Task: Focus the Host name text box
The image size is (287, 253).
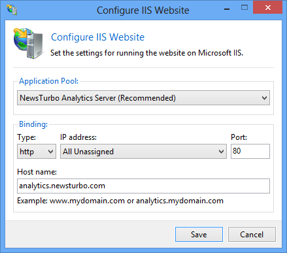Action: (x=143, y=186)
